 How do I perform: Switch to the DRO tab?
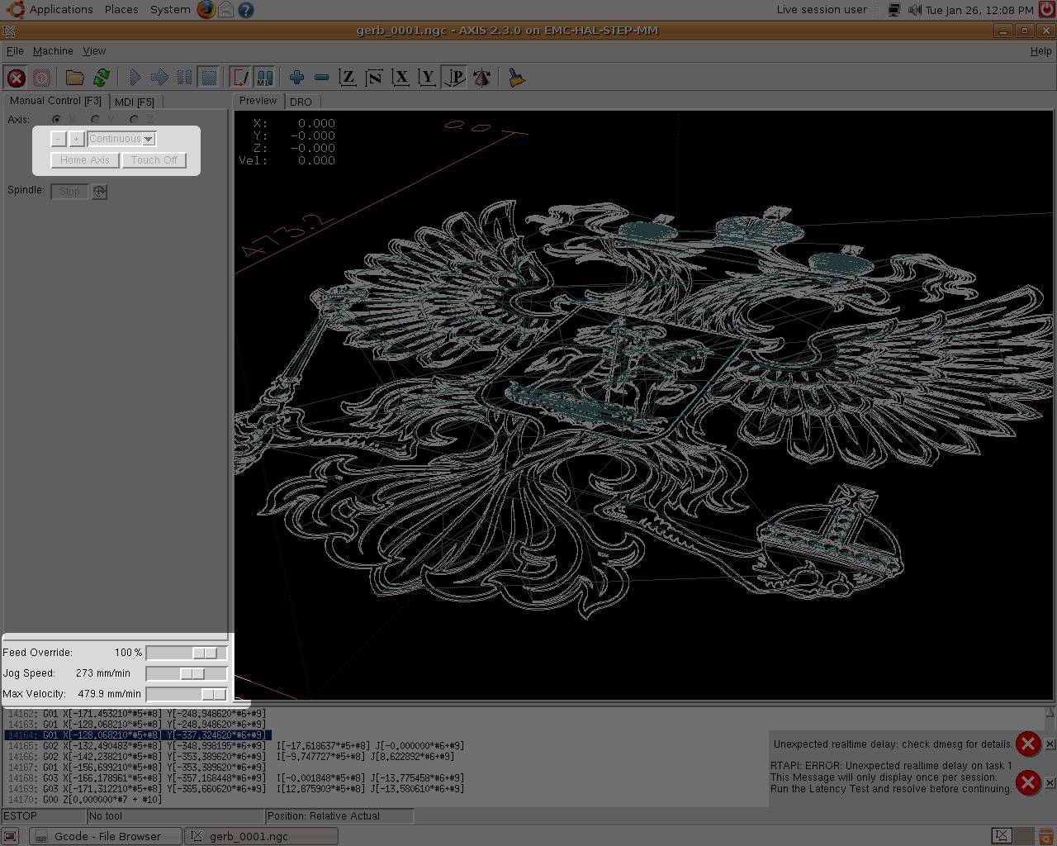click(301, 102)
